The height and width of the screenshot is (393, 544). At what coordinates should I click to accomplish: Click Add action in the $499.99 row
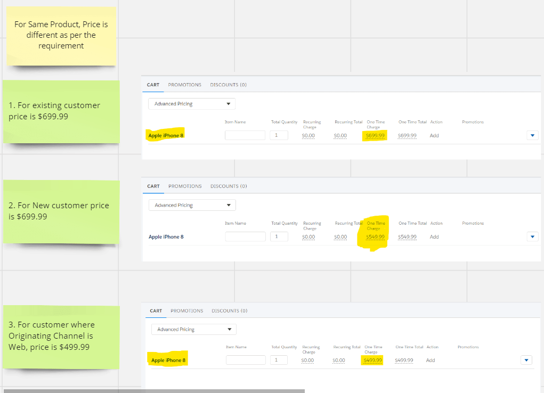[431, 361]
